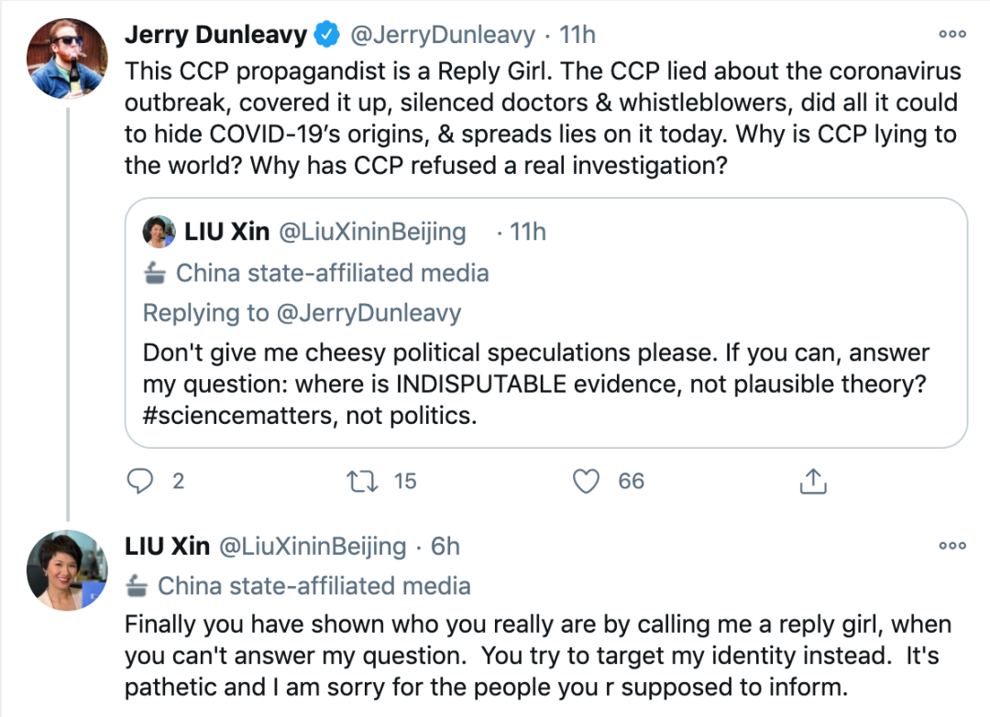
Task: Click the retweet arrows icon
Action: point(361,480)
